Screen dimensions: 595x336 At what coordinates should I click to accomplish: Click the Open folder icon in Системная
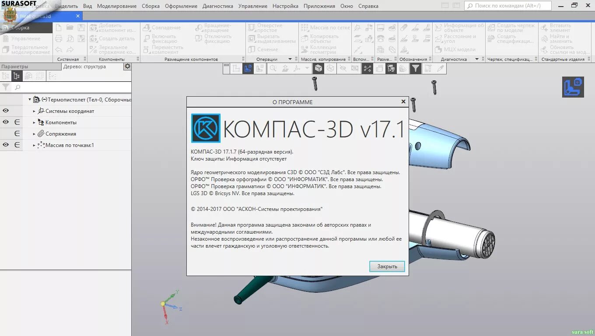pyautogui.click(x=70, y=28)
